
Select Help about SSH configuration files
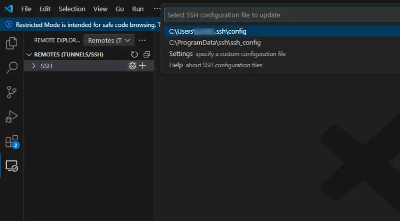point(282,65)
